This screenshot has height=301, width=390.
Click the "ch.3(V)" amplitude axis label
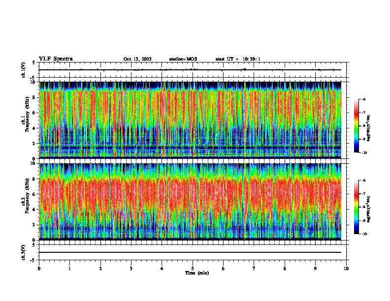pos(23,252)
